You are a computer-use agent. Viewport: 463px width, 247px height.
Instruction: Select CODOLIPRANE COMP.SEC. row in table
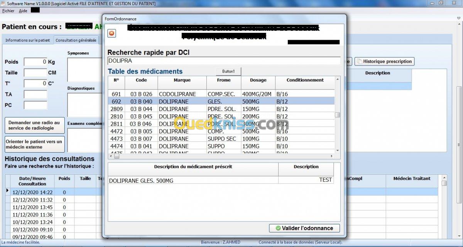[221, 94]
